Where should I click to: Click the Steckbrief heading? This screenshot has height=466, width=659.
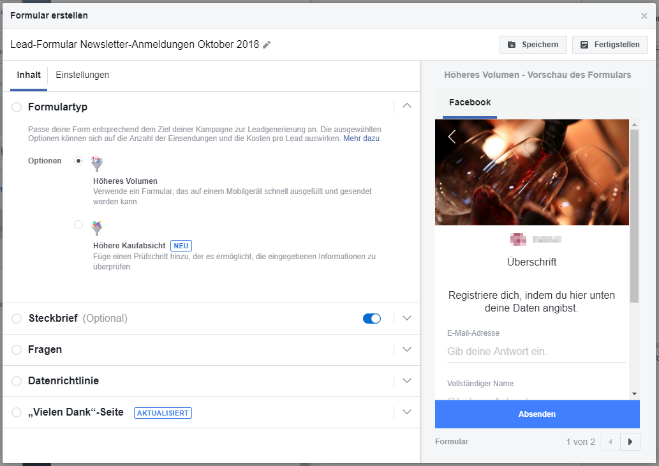click(53, 319)
